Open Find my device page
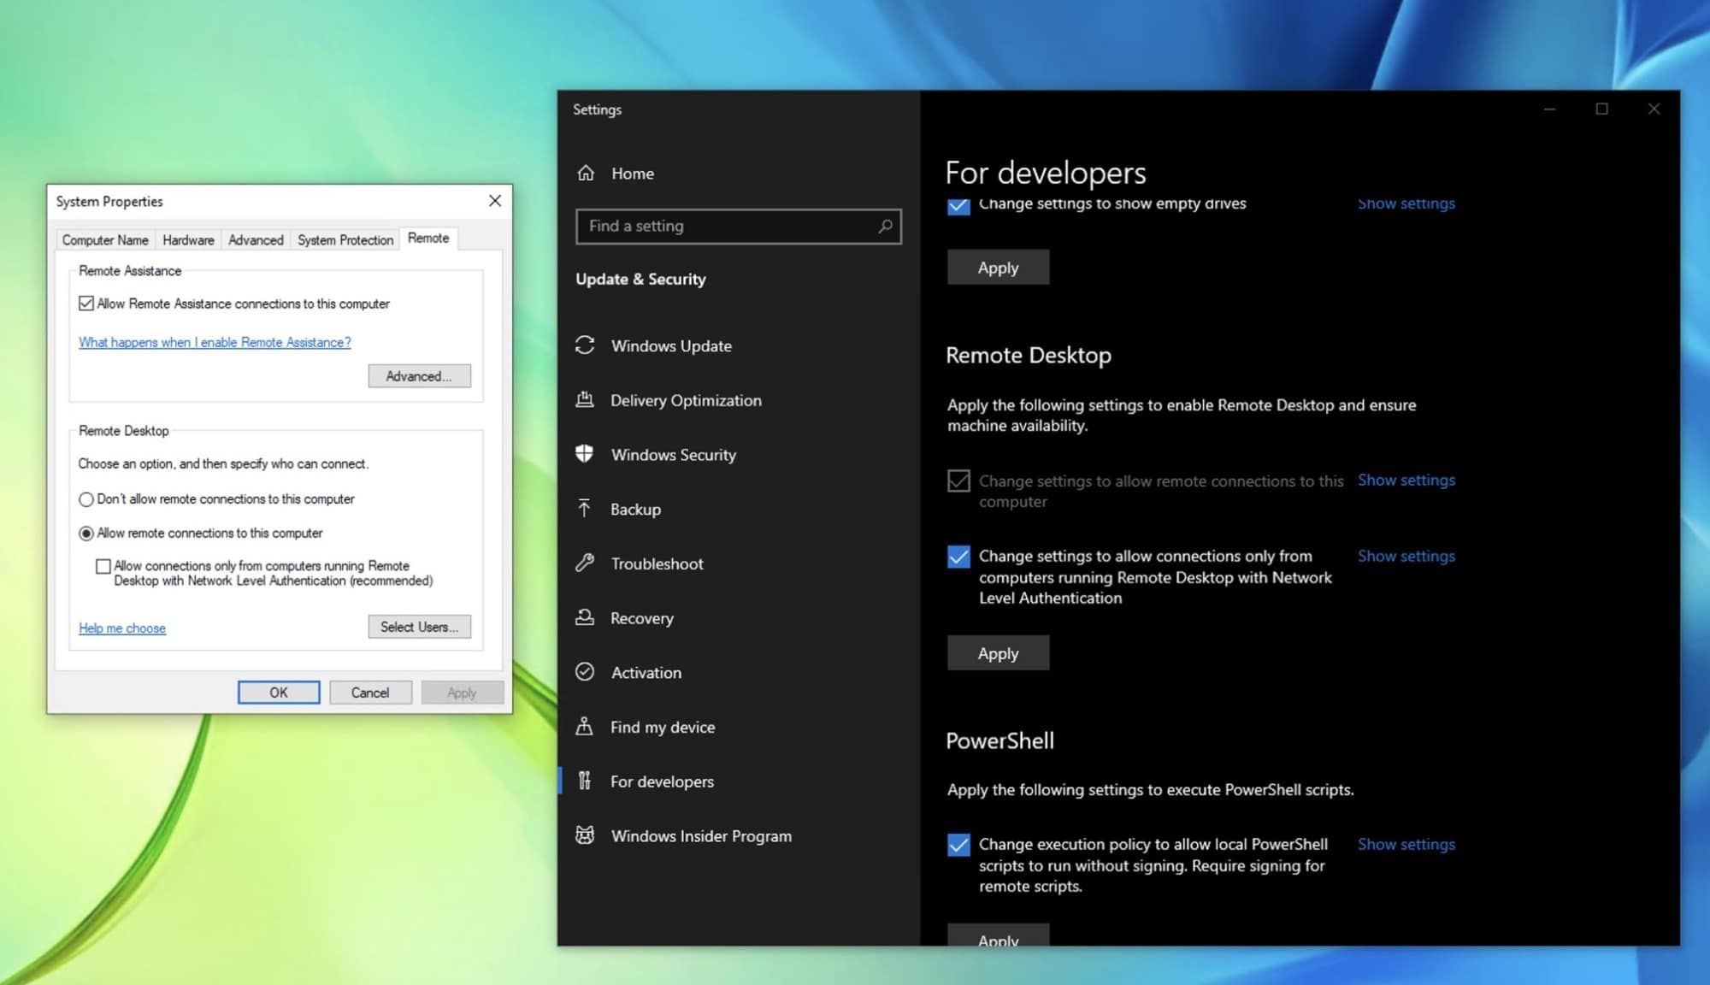 point(663,727)
